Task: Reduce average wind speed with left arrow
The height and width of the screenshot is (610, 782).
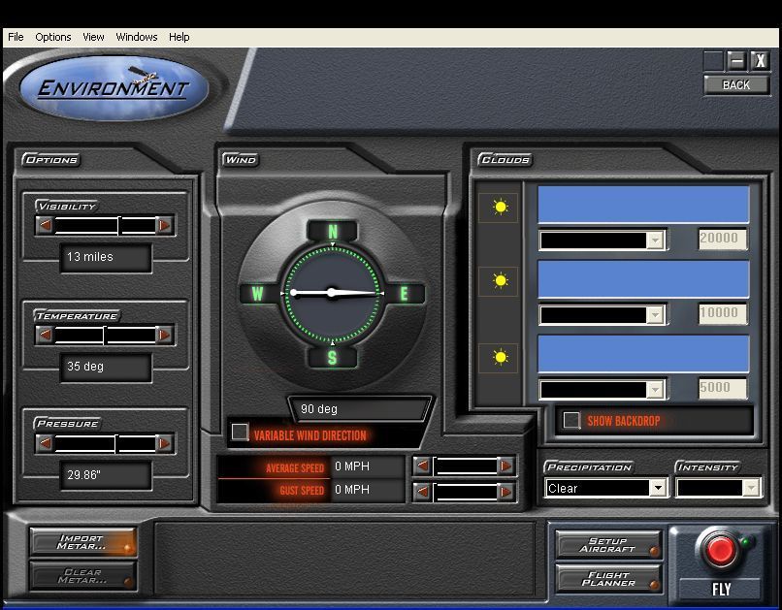Action: click(423, 466)
